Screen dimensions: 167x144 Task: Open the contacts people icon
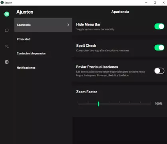(7, 46)
